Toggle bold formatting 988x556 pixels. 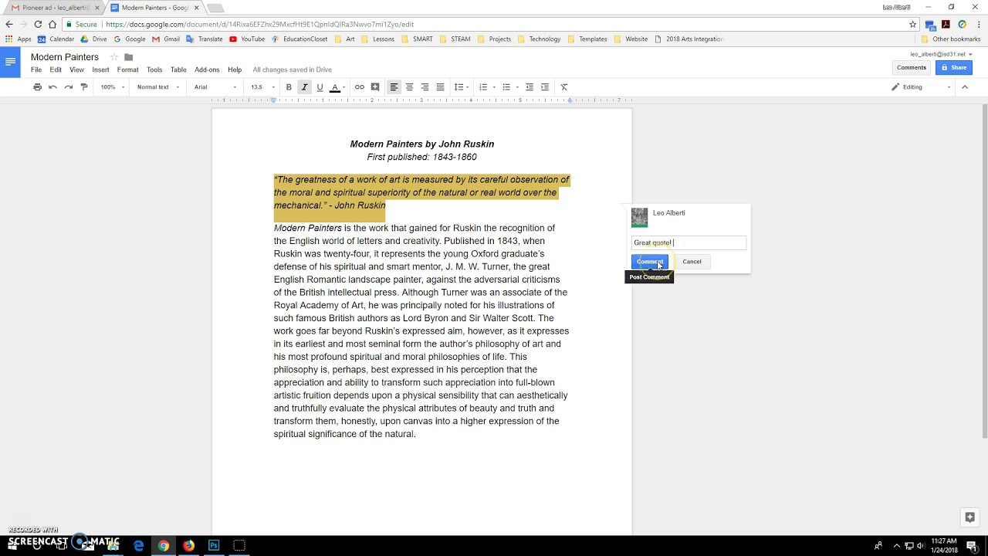[x=289, y=87]
